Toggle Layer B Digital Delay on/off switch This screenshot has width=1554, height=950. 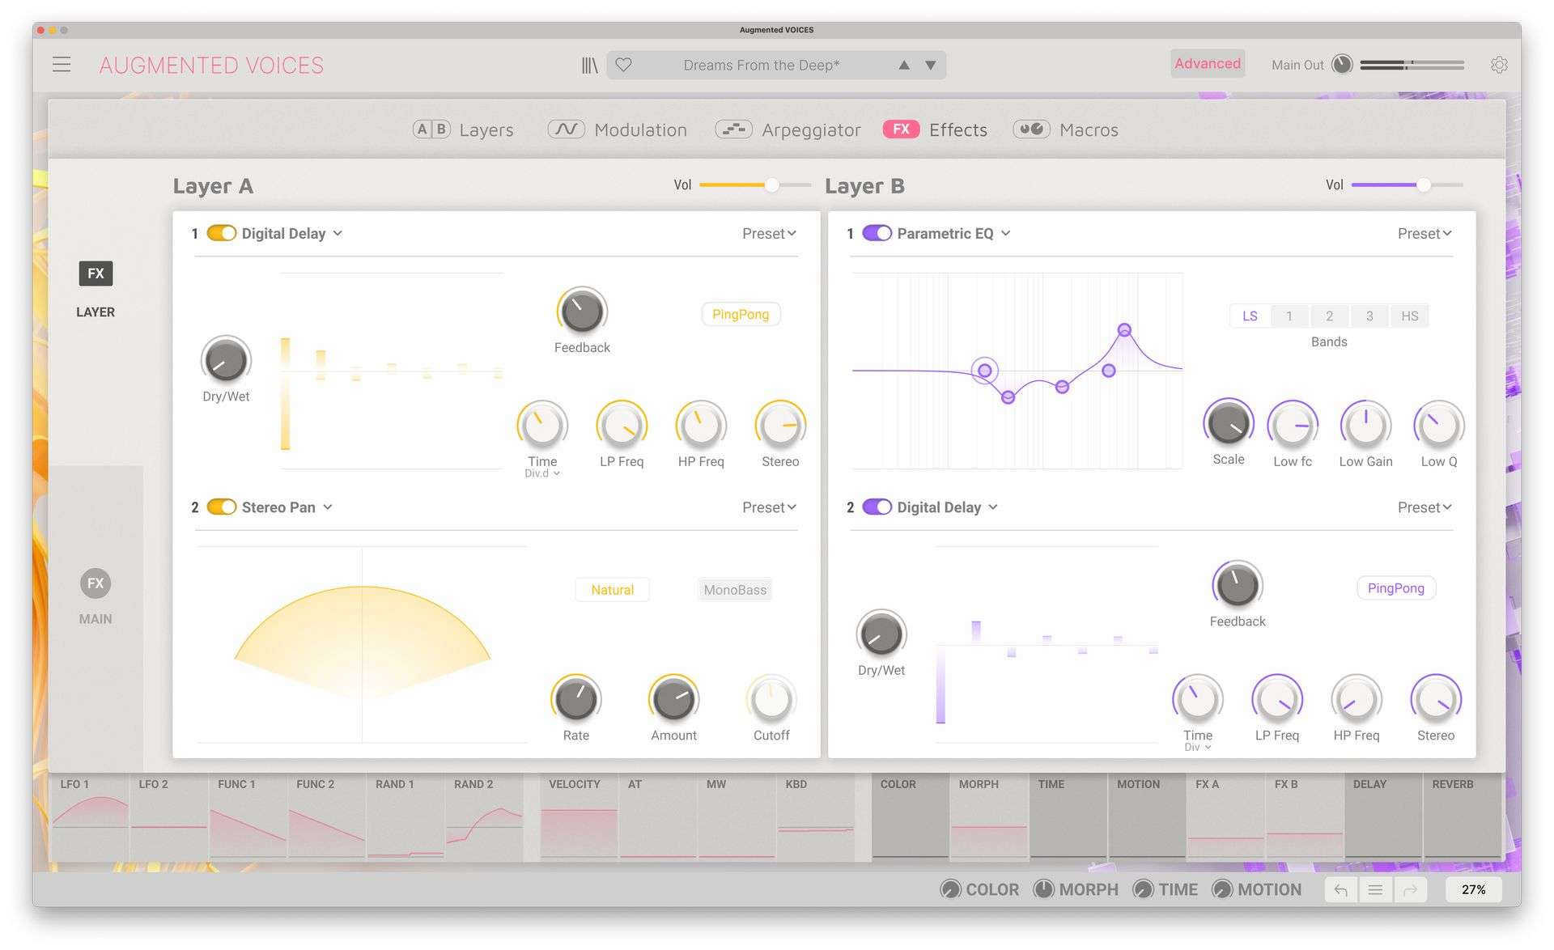tap(877, 507)
